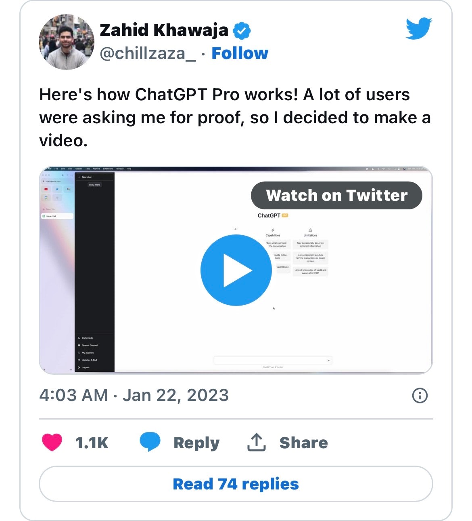Follow Zahid Khawaja

coord(240,53)
